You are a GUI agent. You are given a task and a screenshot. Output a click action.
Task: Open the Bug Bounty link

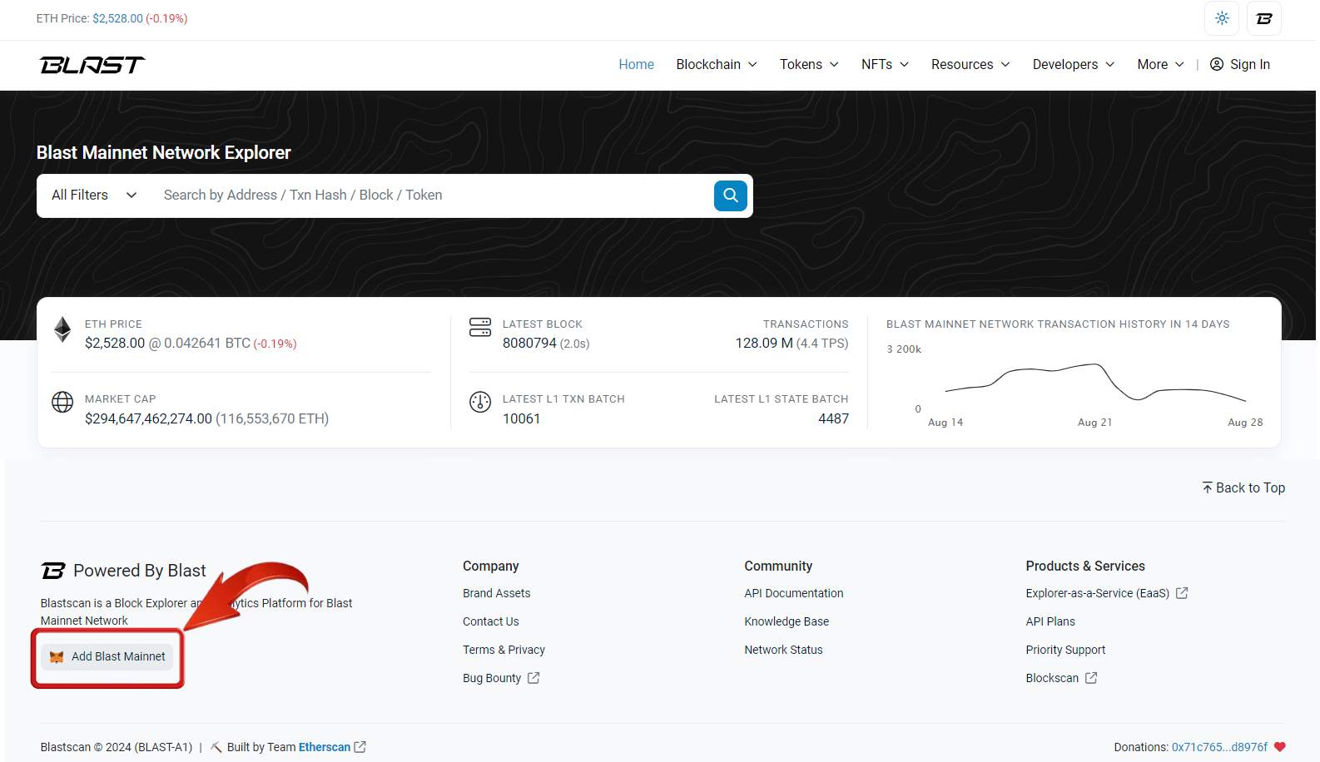[492, 678]
